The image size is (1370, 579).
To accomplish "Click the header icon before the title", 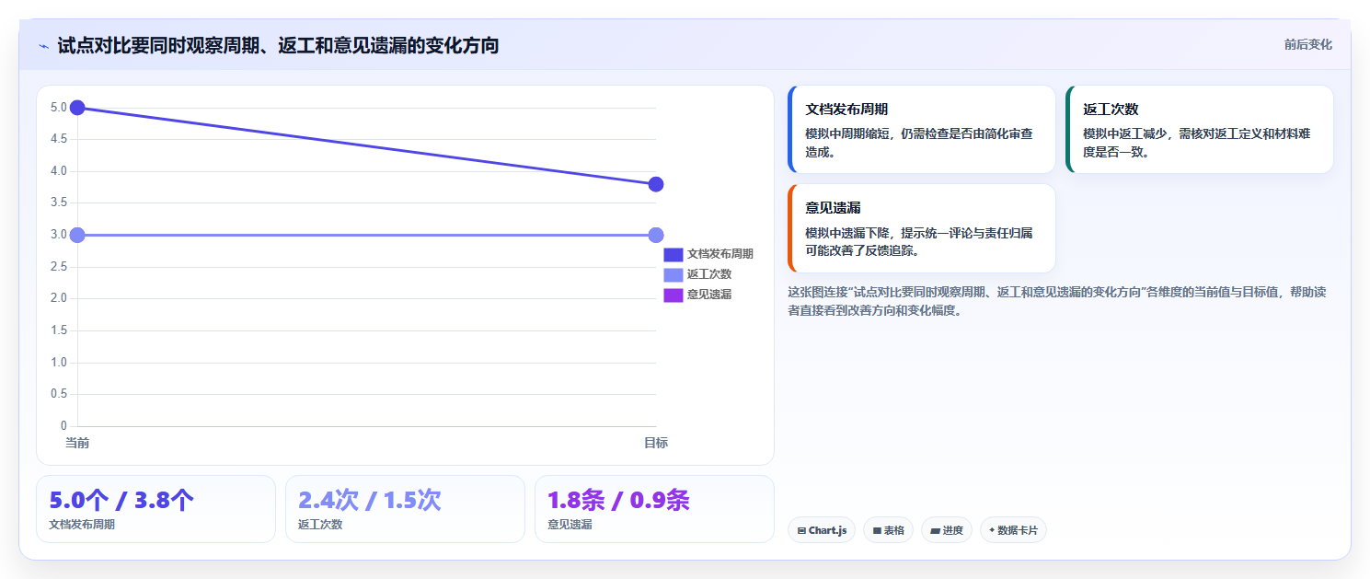I will [x=43, y=46].
